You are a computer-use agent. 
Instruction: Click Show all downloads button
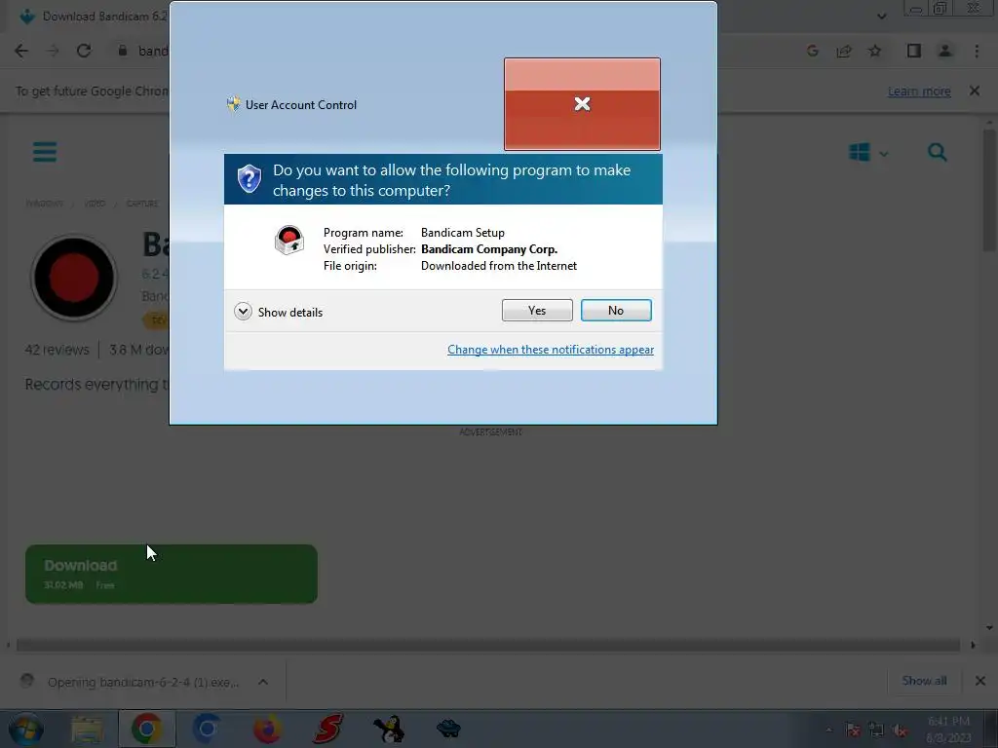coord(924,681)
